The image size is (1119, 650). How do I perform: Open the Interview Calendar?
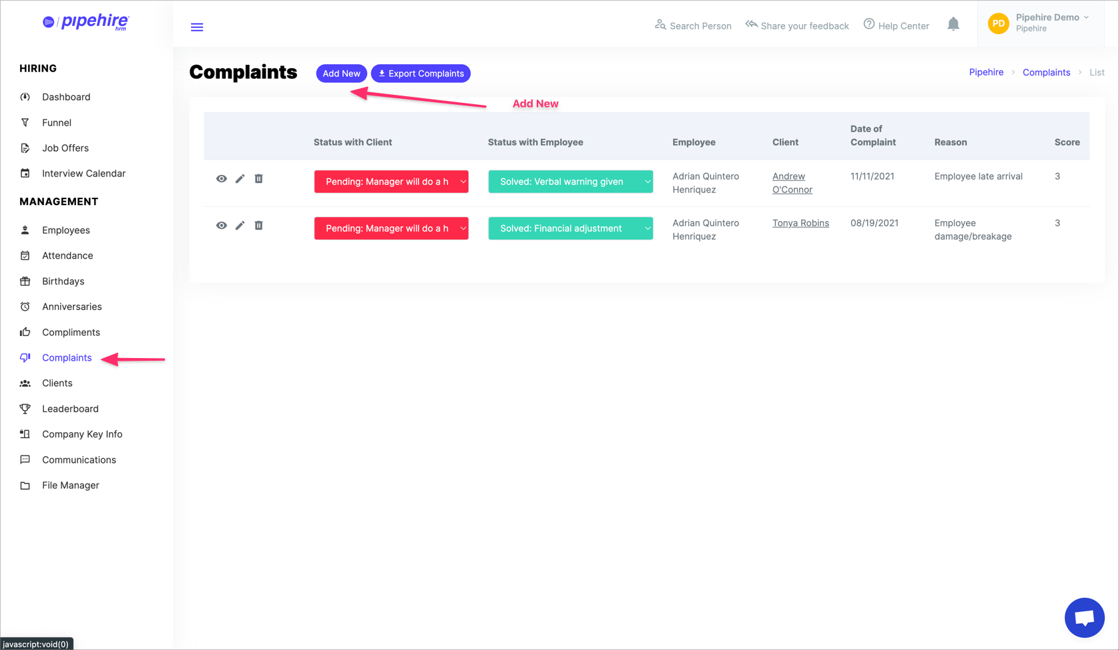pyautogui.click(x=83, y=173)
